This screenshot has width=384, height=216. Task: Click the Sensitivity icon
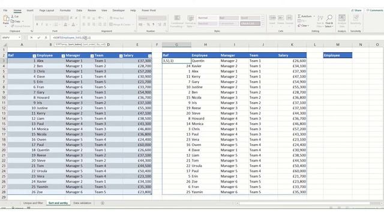pyautogui.click(x=356, y=18)
